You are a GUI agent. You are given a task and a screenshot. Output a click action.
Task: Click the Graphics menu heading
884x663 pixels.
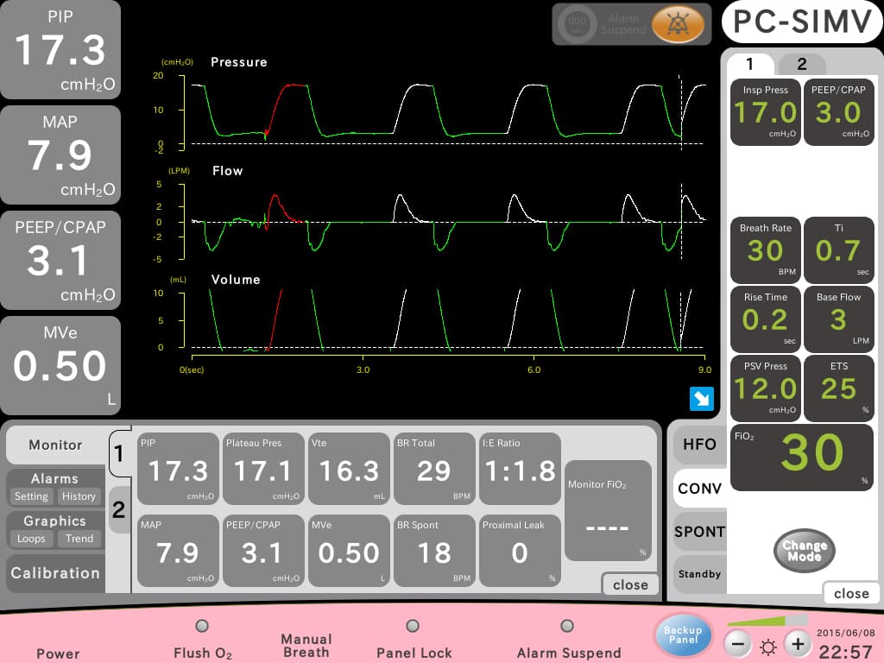54,521
